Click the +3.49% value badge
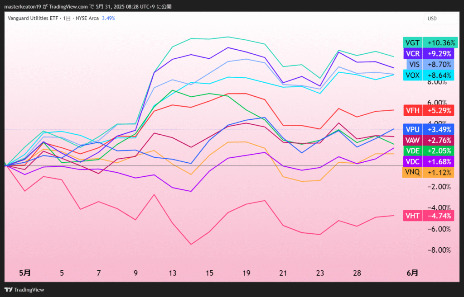The image size is (464, 297). coord(439,129)
